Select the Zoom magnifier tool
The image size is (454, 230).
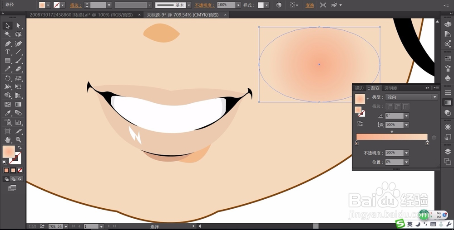pyautogui.click(x=18, y=140)
